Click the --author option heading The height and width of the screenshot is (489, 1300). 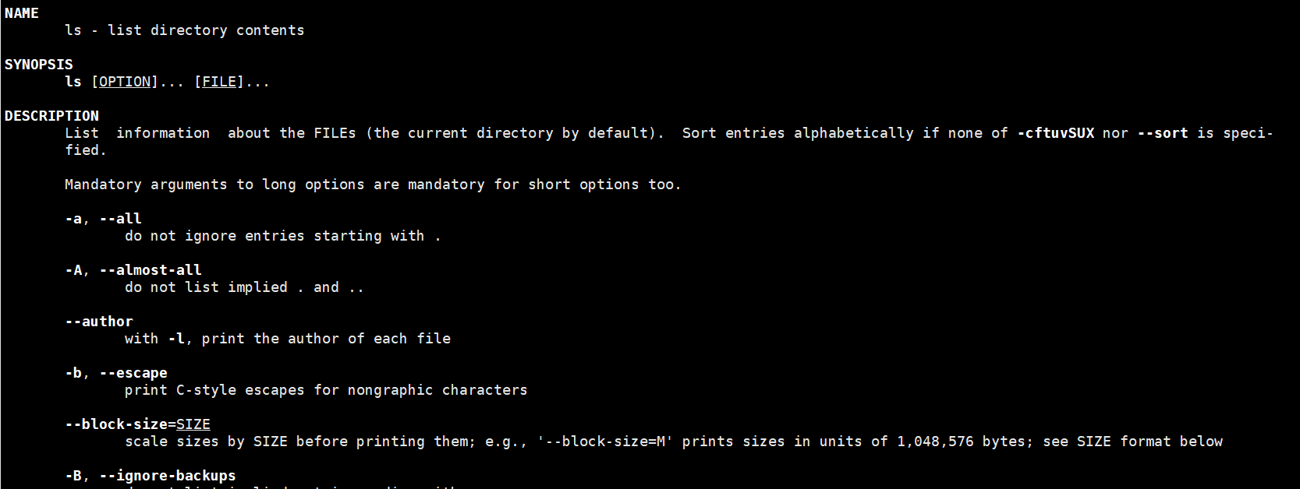tap(99, 322)
